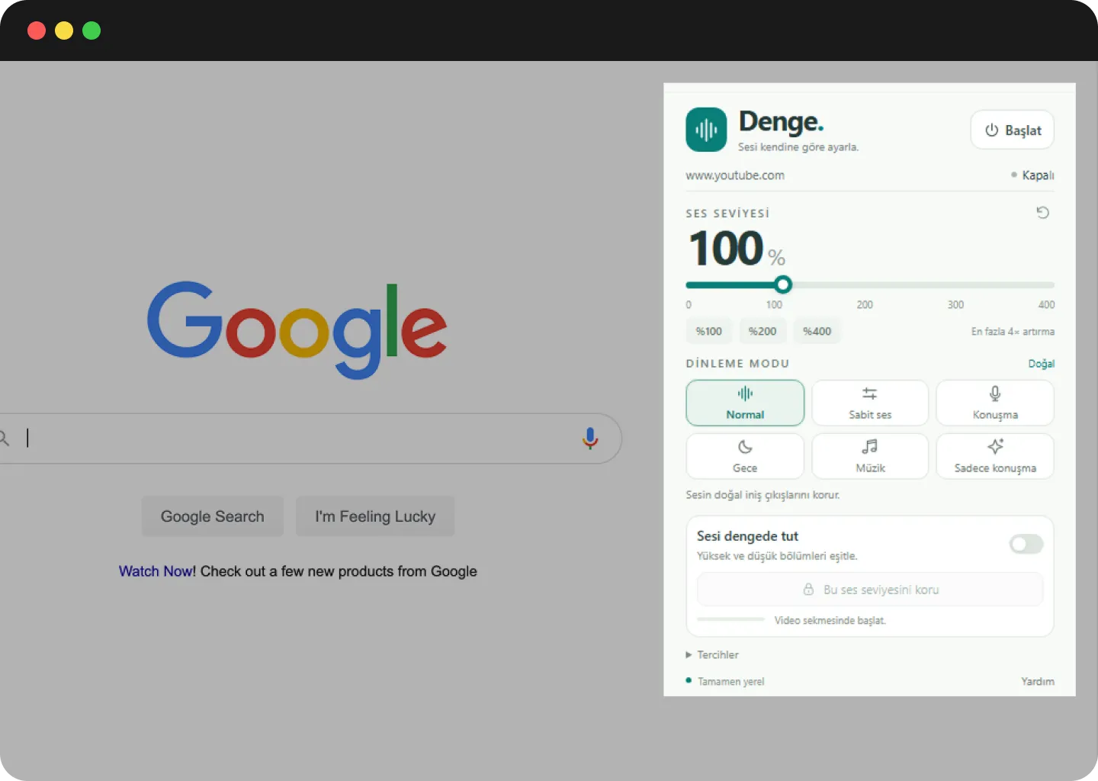
Task: Select the Gece listening mode
Action: pyautogui.click(x=745, y=456)
